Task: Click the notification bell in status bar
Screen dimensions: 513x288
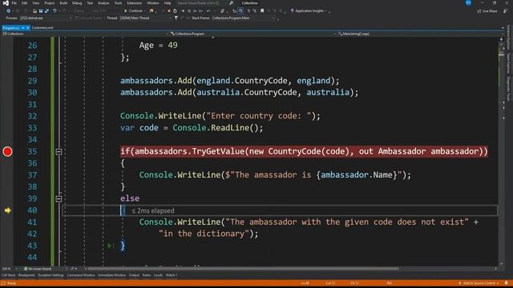Action: [506, 283]
